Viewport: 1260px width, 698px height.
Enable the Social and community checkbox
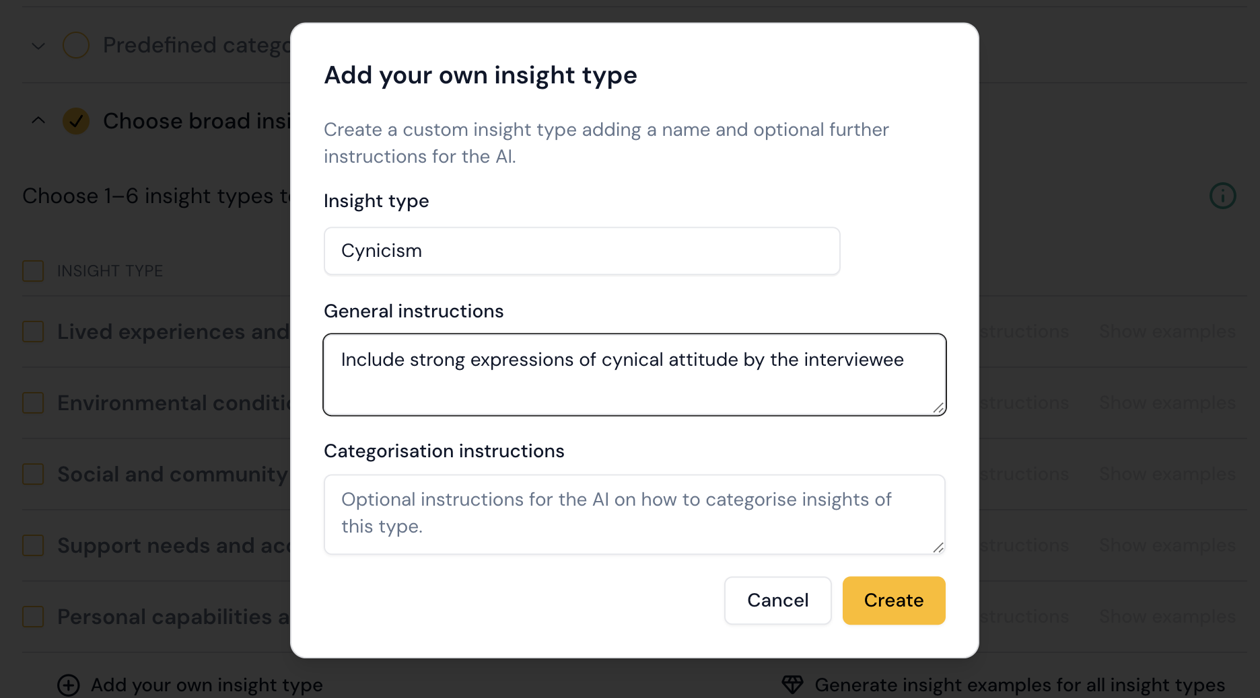(33, 474)
